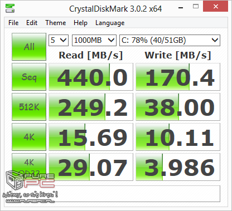Expand the 1000MB test size dropdown
The image size is (232, 211).
94,40
